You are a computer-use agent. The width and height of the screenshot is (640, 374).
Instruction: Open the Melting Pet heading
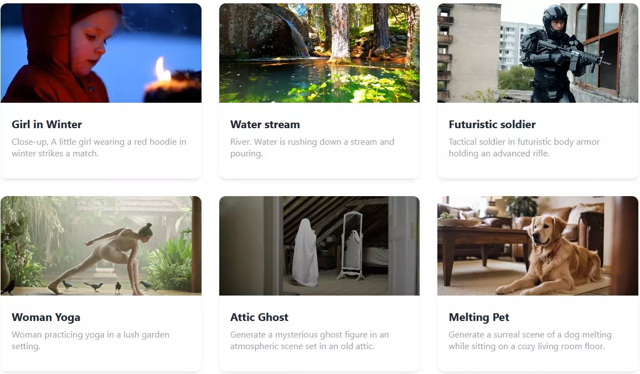(479, 317)
